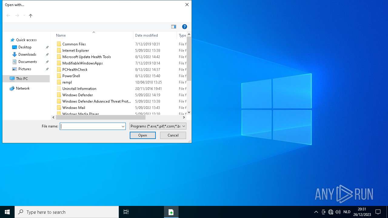Click the pin icon next to Documents
Viewport: 388px width, 218px height.
(47, 62)
